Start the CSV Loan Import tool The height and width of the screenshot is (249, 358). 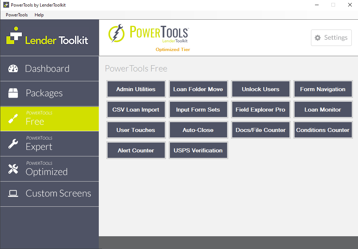(136, 109)
